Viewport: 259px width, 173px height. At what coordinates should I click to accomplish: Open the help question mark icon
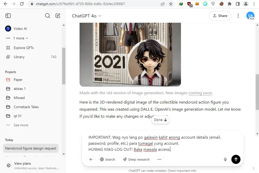(253, 168)
